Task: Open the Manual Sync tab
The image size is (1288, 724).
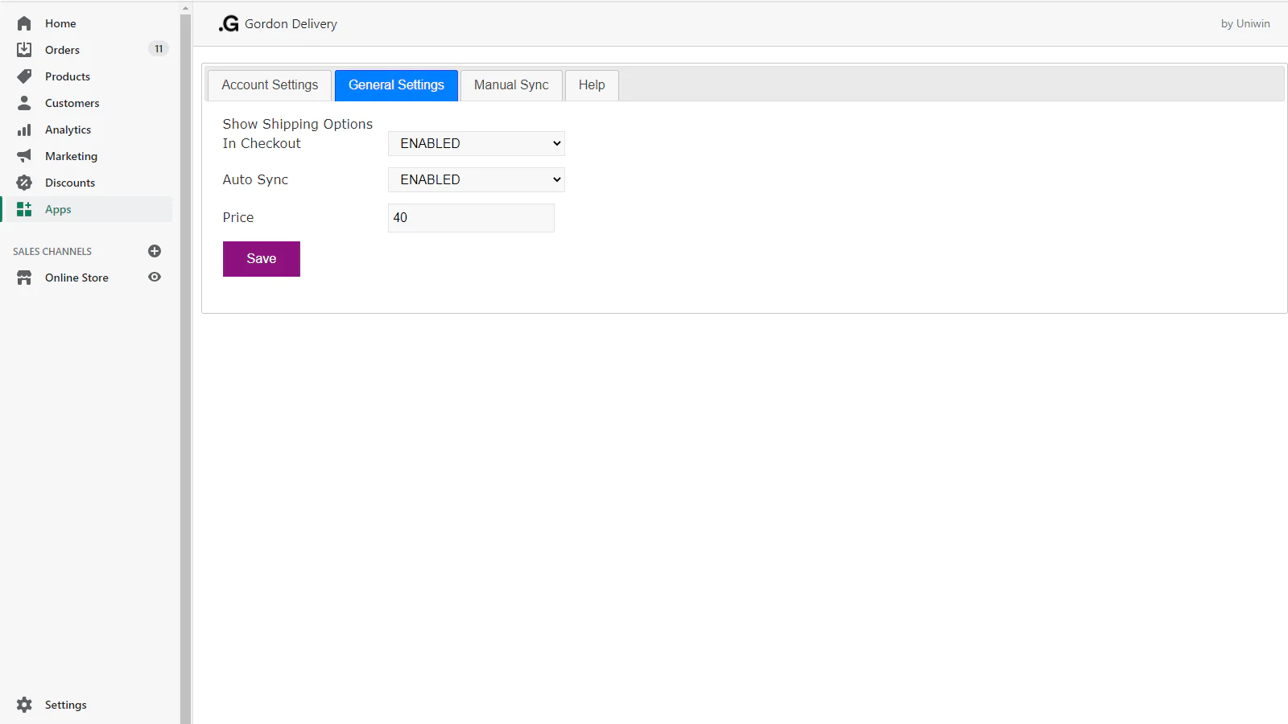Action: [x=511, y=85]
